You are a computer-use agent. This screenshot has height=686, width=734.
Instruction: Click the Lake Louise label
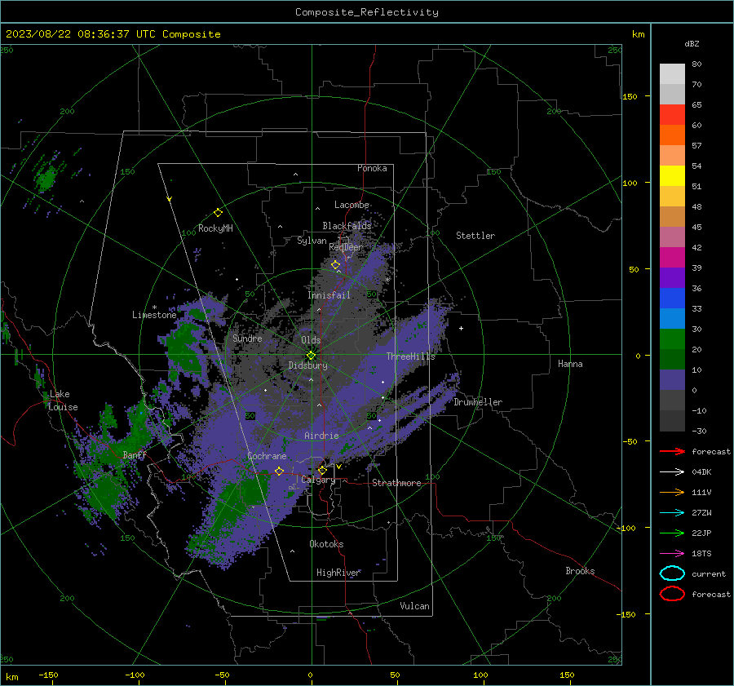[x=63, y=401]
